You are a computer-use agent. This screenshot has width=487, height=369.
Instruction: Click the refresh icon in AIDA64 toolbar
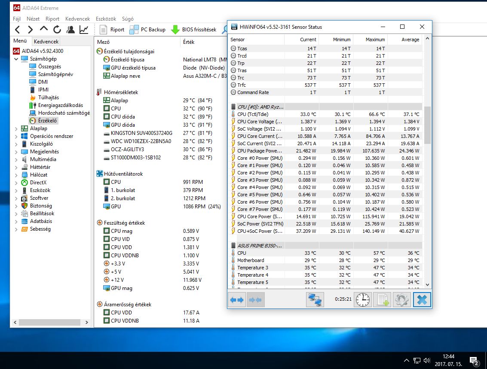57,30
